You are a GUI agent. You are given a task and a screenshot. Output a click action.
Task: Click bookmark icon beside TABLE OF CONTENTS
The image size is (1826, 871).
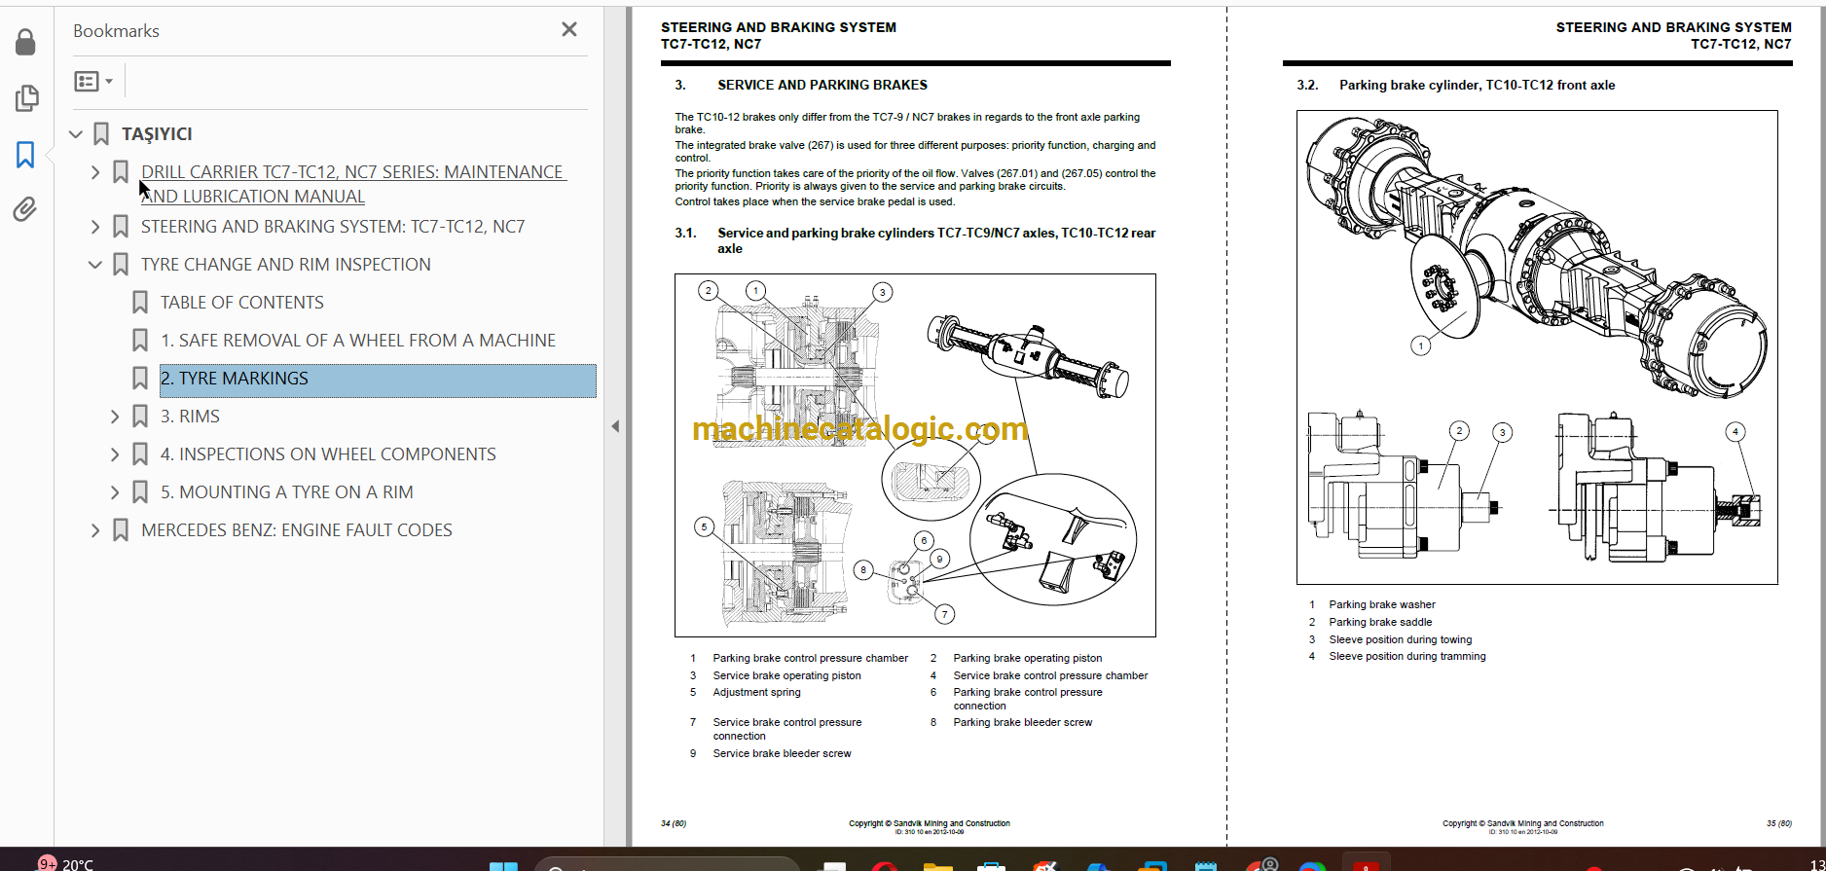[x=140, y=303]
